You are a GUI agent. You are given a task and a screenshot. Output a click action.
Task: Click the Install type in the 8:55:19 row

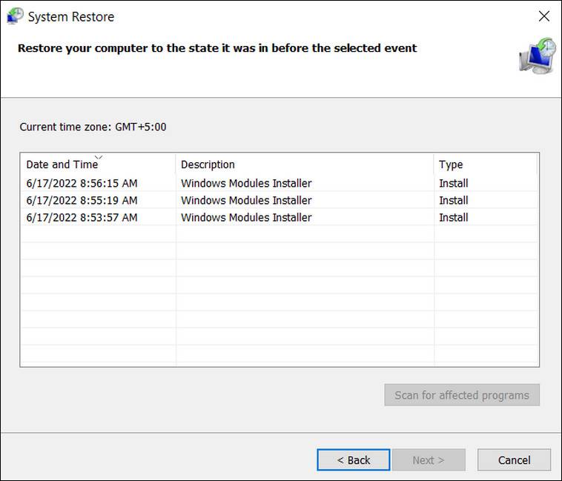click(454, 201)
